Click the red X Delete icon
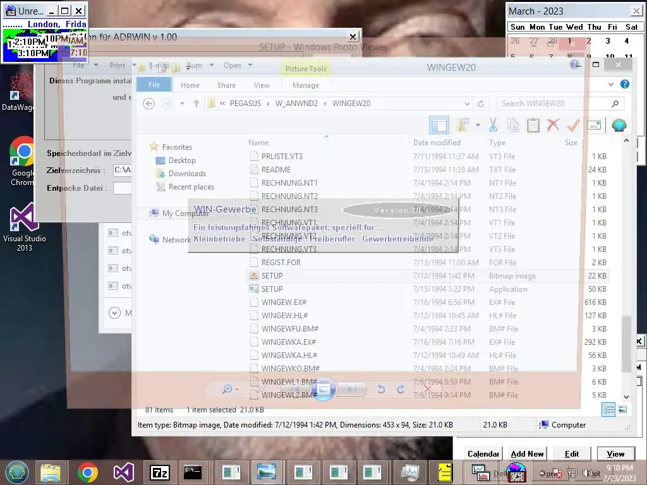 (553, 124)
